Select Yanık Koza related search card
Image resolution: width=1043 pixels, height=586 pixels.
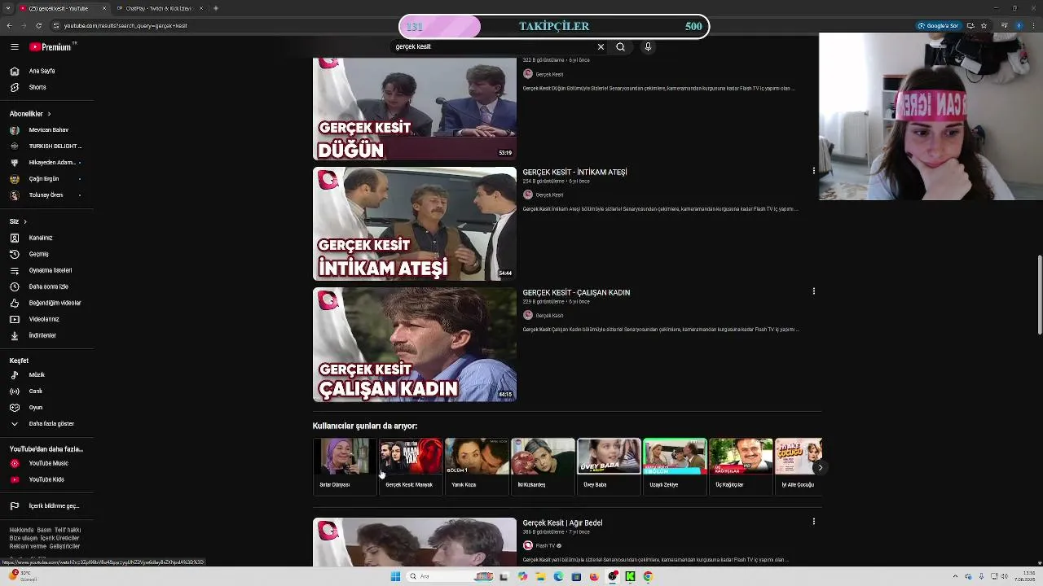477,466
